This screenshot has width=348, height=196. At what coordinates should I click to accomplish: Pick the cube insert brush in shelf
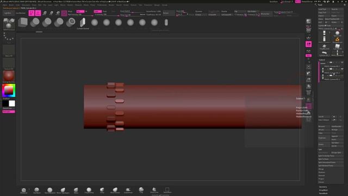pyautogui.click(x=23, y=22)
